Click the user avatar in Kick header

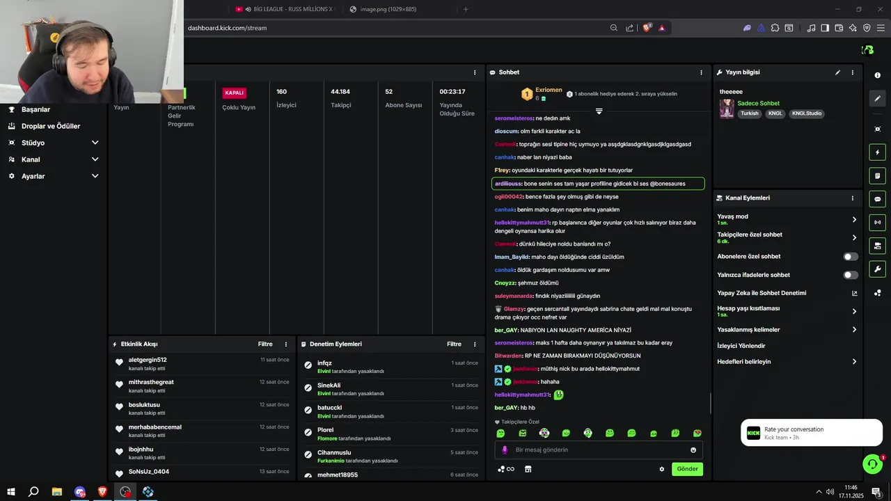(x=867, y=50)
